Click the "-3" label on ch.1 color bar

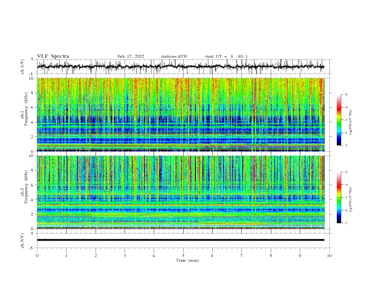346,94
